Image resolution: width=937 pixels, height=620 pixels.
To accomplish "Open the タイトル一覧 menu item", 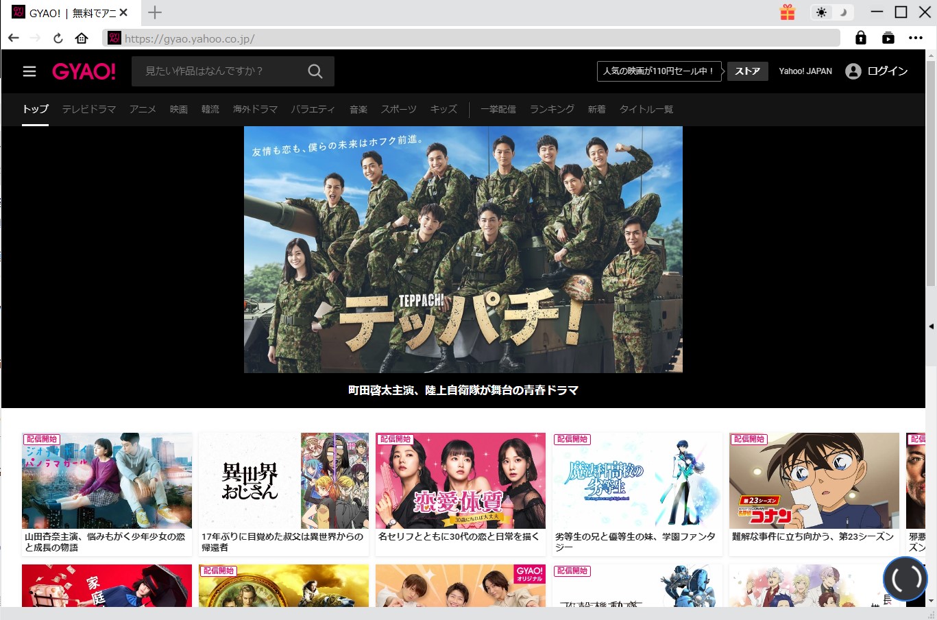I will point(646,109).
